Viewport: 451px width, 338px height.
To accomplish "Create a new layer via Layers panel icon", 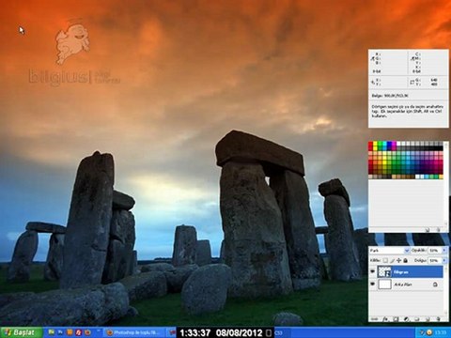I will (x=428, y=319).
